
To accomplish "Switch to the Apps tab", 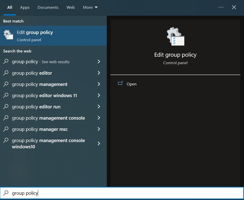I will pos(25,7).
